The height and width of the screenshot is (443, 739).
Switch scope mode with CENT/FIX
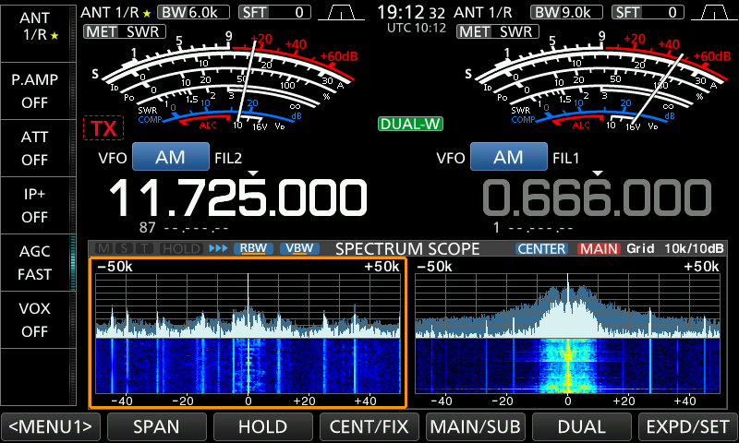point(369,426)
